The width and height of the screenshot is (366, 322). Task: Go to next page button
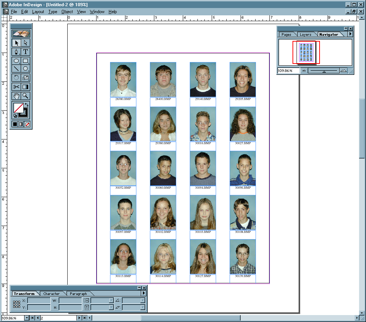pos(79,318)
